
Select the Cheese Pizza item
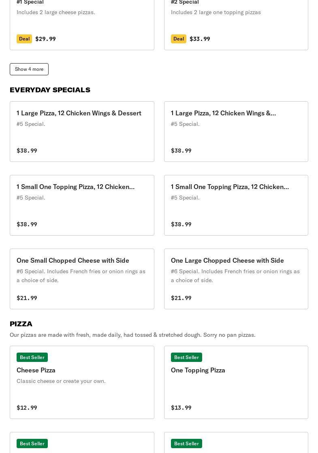point(82,382)
